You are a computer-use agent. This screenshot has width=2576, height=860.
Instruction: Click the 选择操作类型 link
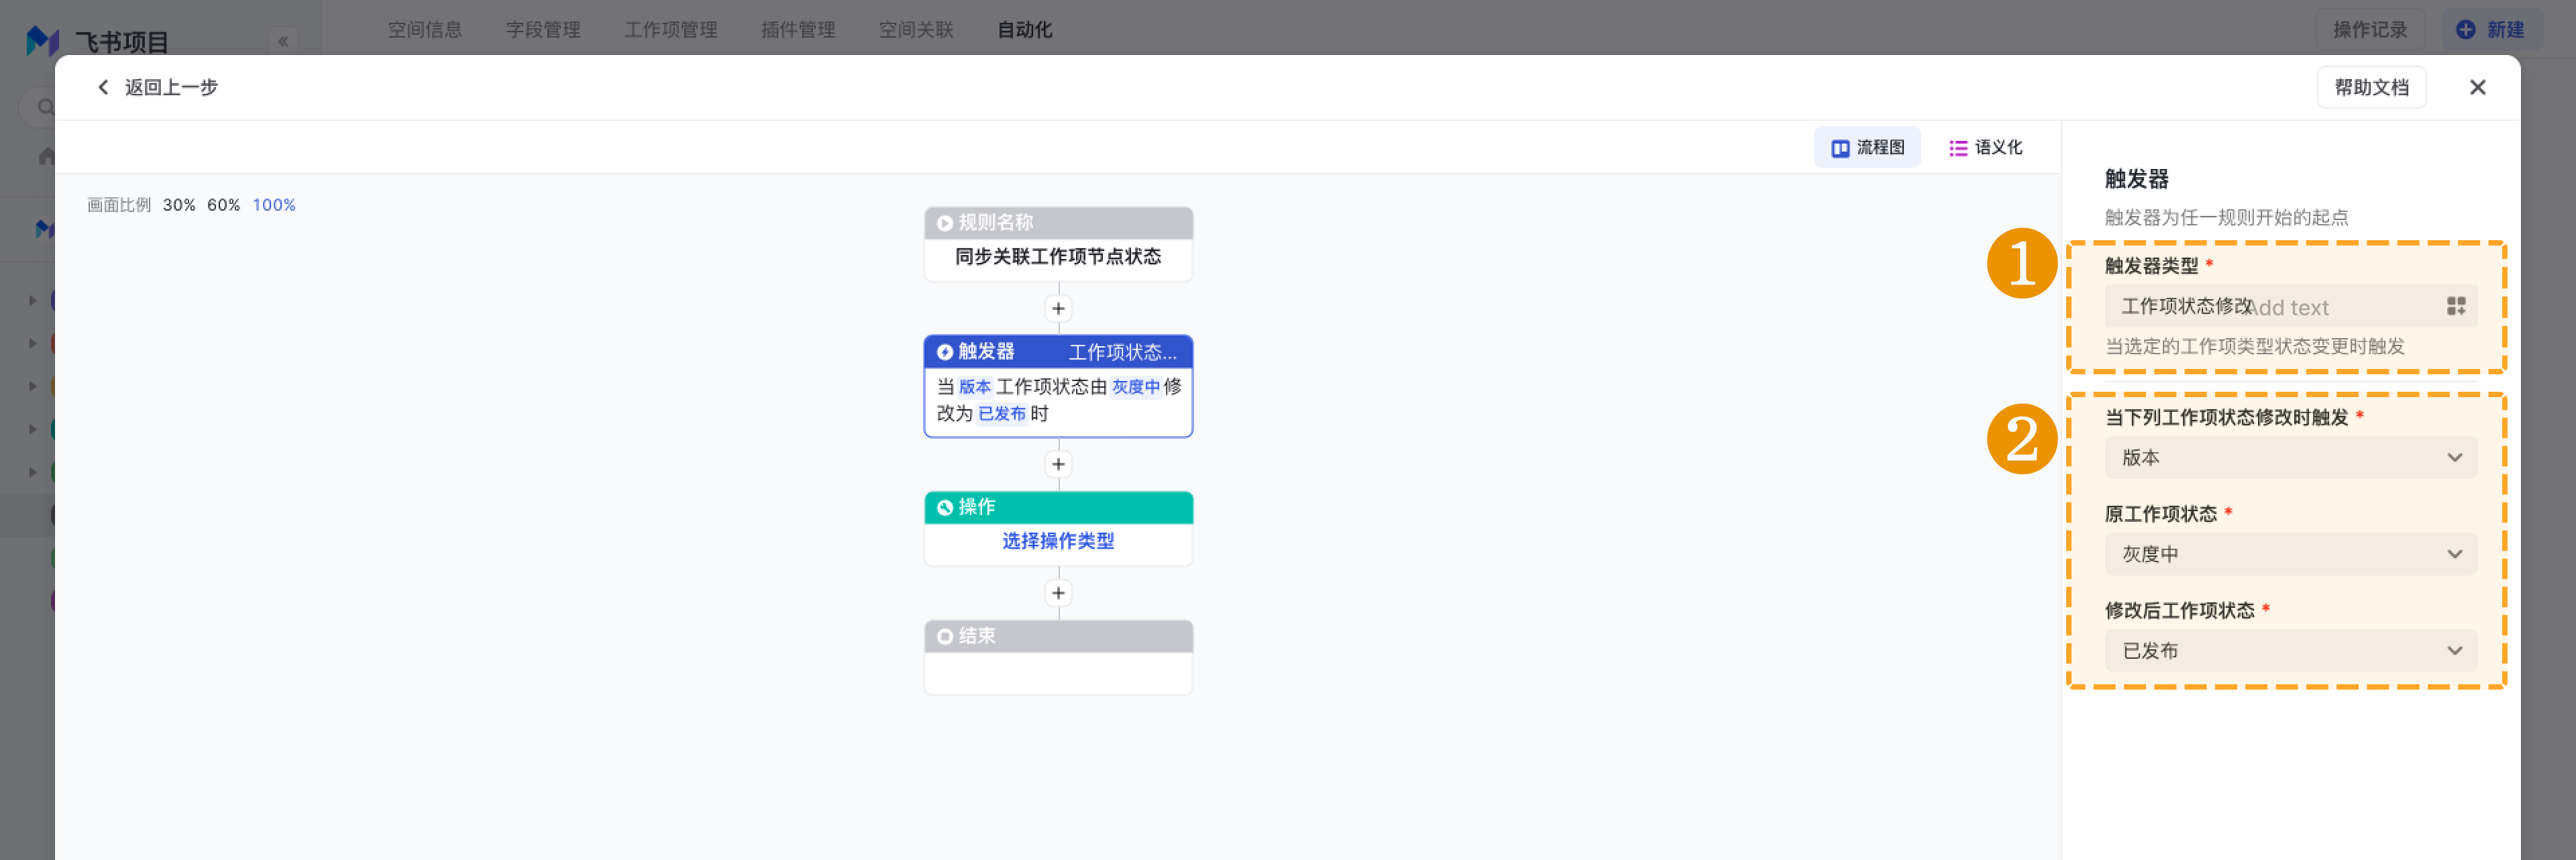(x=1058, y=541)
